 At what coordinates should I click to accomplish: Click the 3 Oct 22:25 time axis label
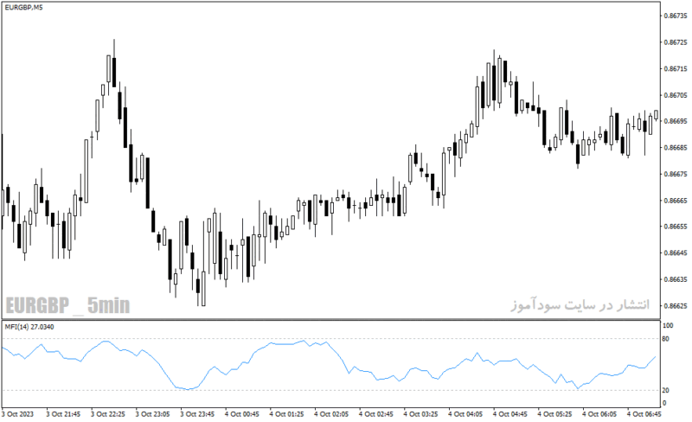tap(107, 414)
